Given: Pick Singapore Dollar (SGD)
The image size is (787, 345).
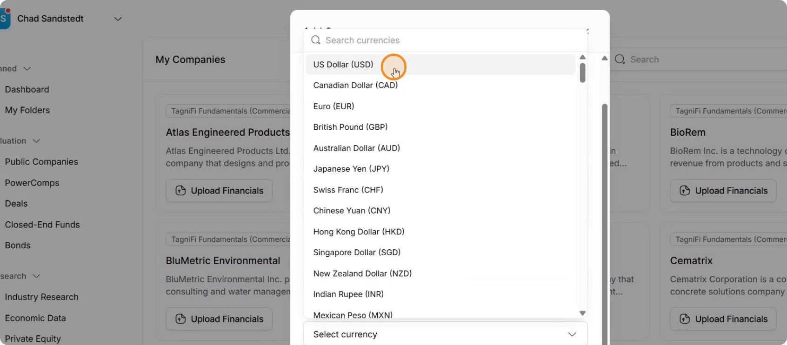Looking at the screenshot, I should point(440,252).
